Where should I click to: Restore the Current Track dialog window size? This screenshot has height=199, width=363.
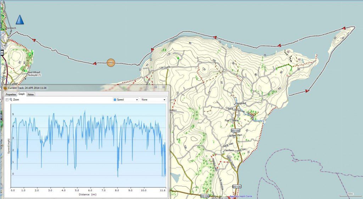pos(156,86)
